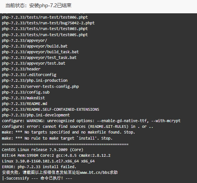This screenshot has width=197, height=183.
Task: Click the make No targets specified line
Action: coord(68,132)
